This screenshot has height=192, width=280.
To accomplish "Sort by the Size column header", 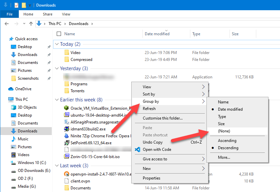I will (x=235, y=34).
